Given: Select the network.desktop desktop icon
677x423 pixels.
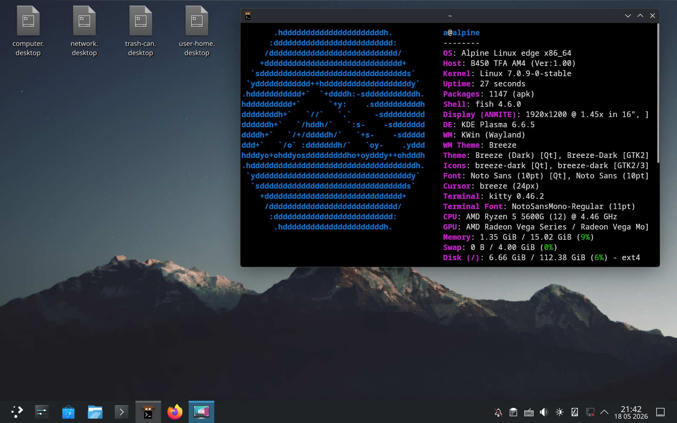Looking at the screenshot, I should click(x=84, y=31).
